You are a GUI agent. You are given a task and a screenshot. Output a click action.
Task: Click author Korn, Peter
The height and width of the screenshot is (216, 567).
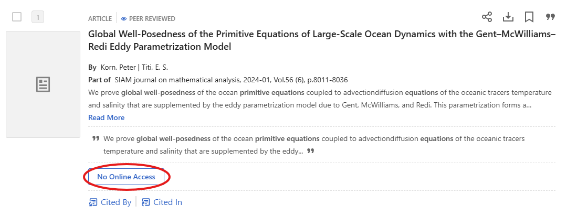119,67
